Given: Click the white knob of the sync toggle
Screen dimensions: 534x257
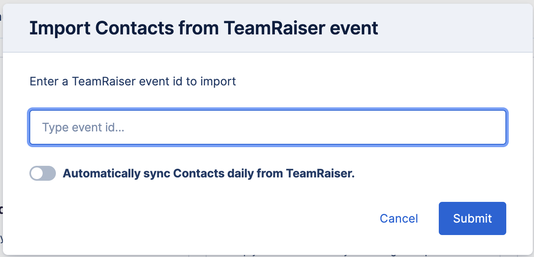Looking at the screenshot, I should [x=37, y=173].
